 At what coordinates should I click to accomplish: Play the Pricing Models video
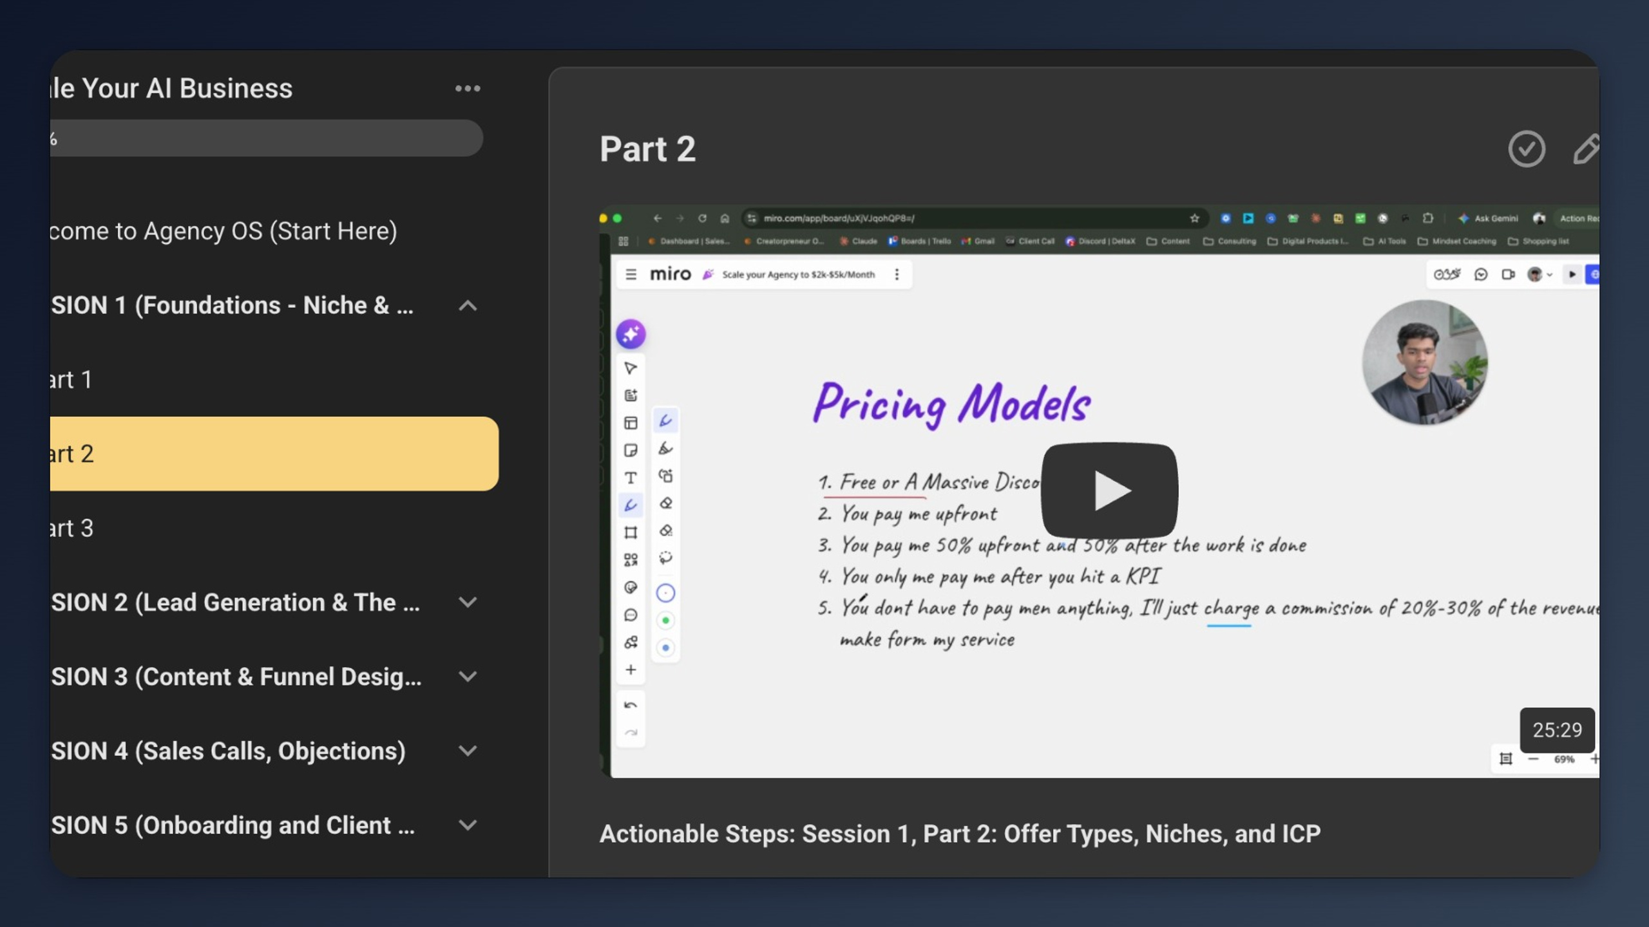tap(1110, 490)
